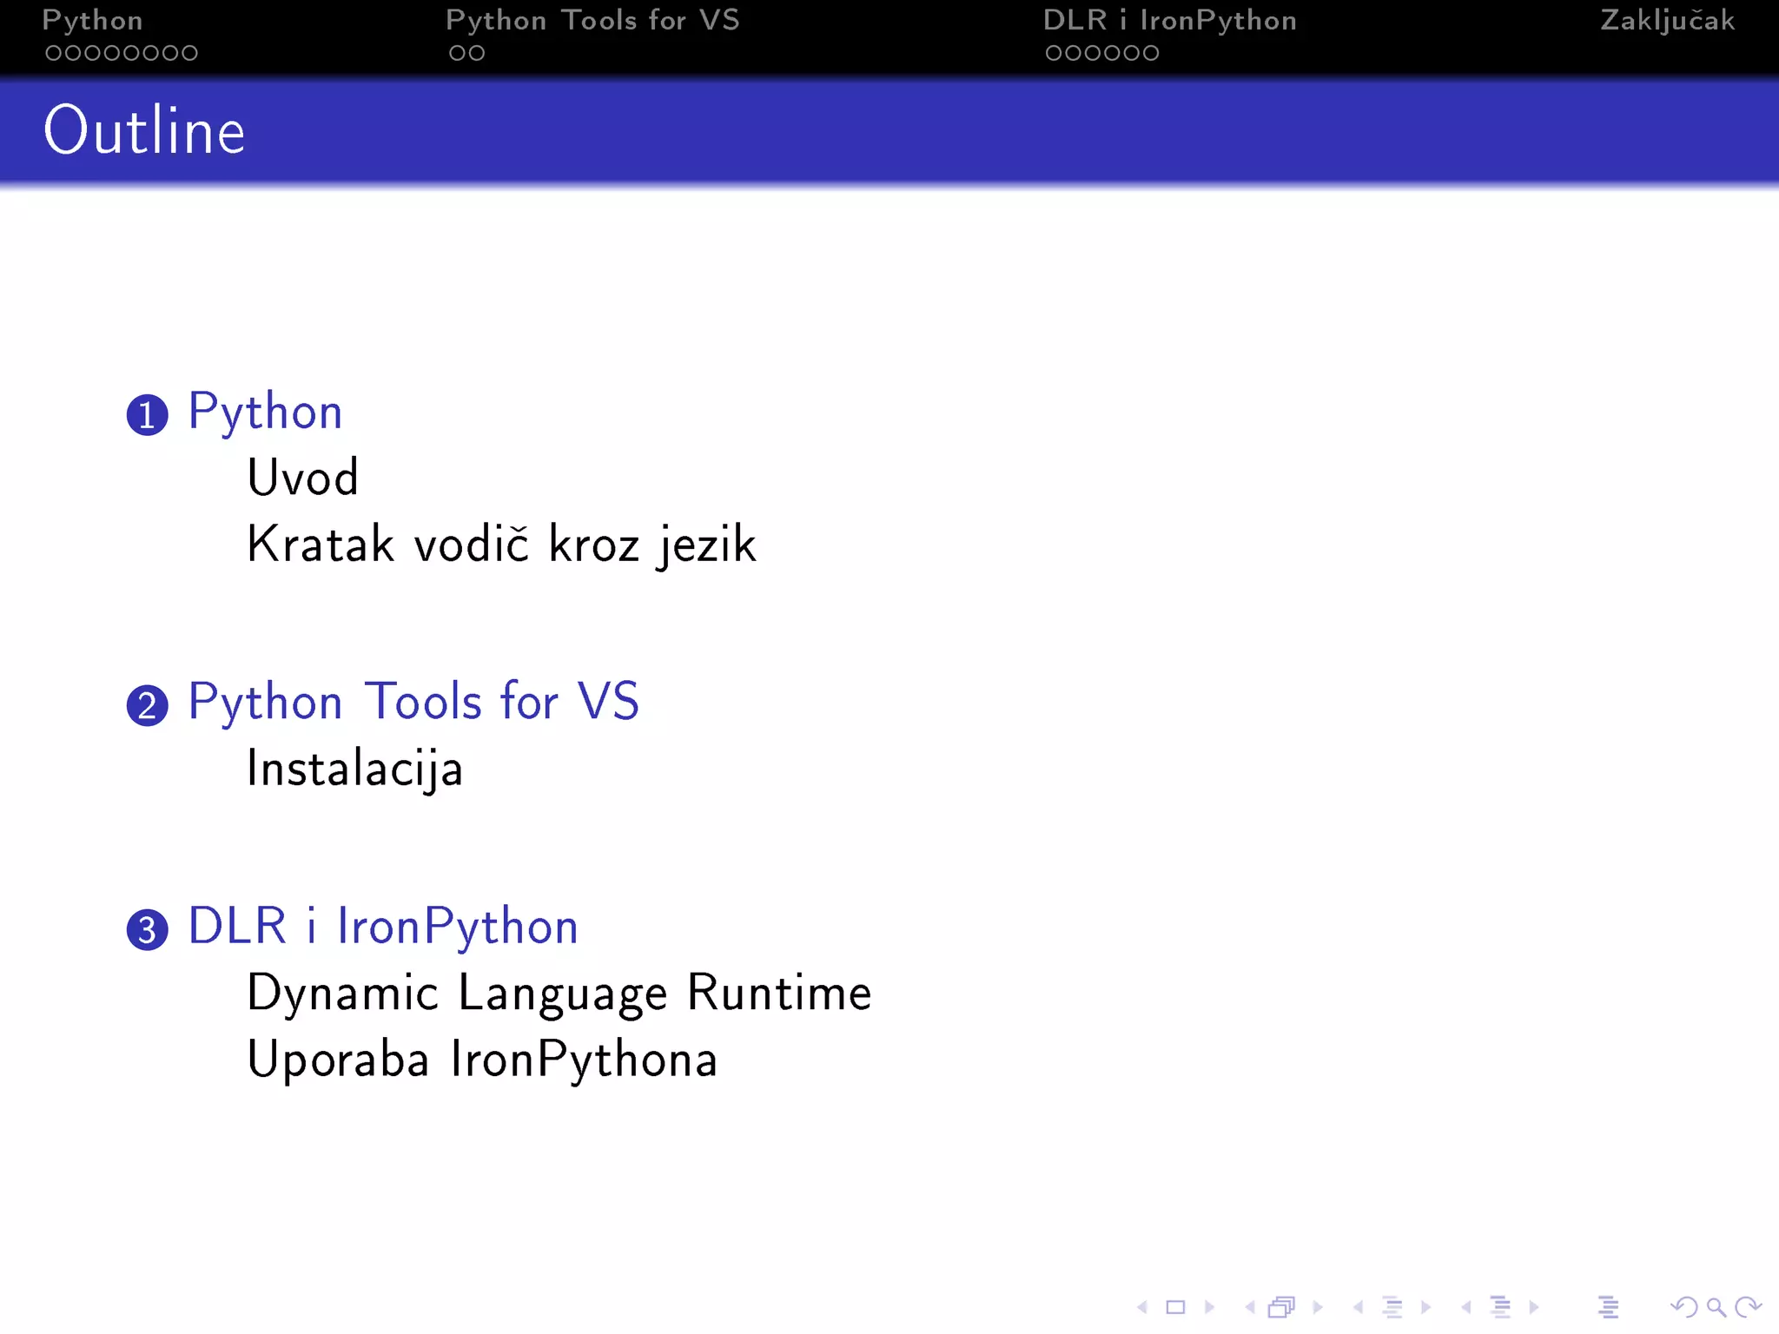Click numbered bullet 1 in outline
The height and width of the screenshot is (1334, 1779).
point(148,415)
